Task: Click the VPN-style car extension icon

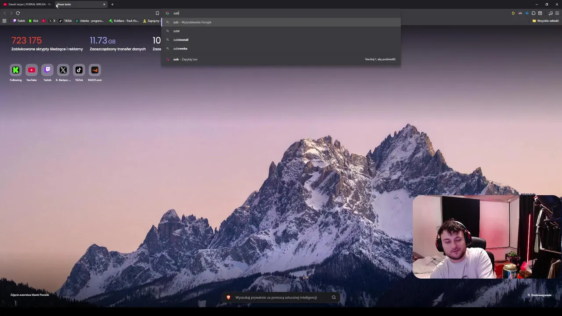Action: 520,13
